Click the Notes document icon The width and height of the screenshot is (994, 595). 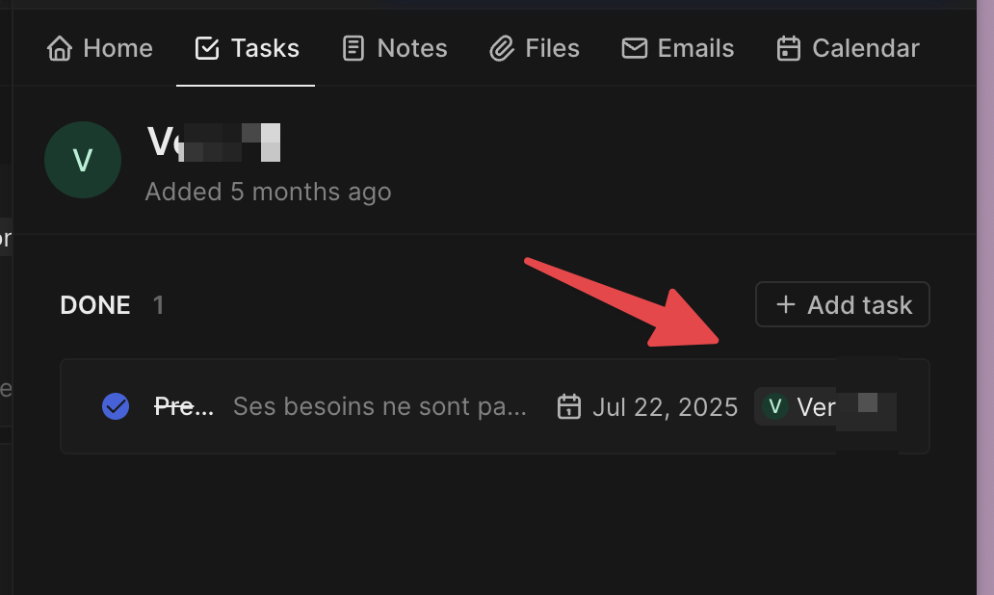tap(353, 48)
